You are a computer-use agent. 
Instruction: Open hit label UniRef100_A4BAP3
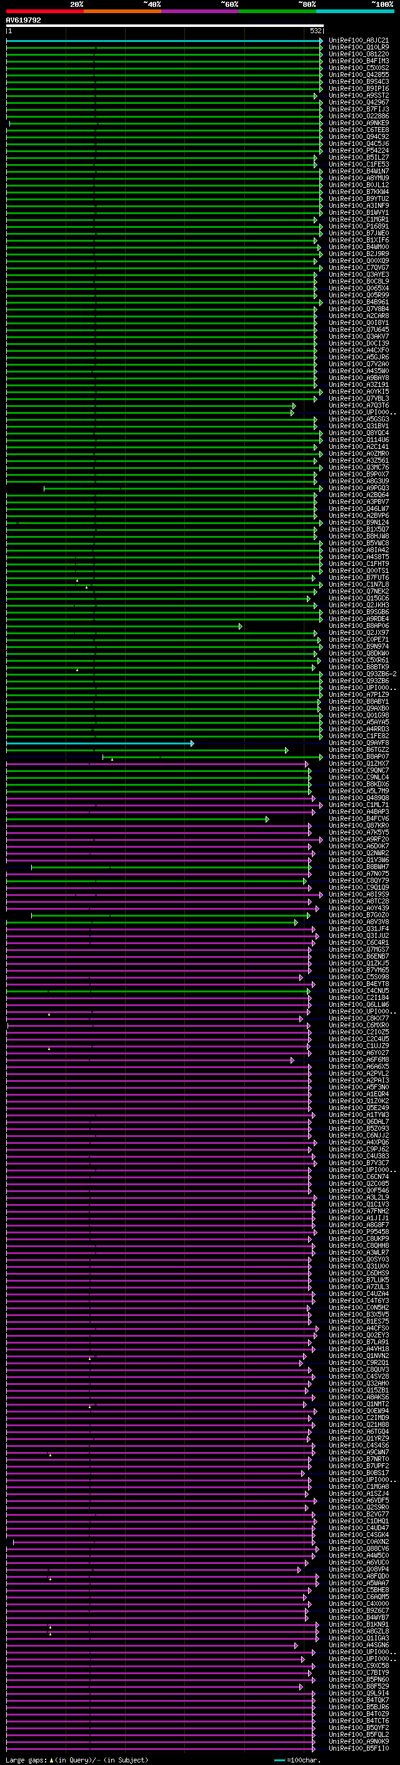[x=359, y=813]
